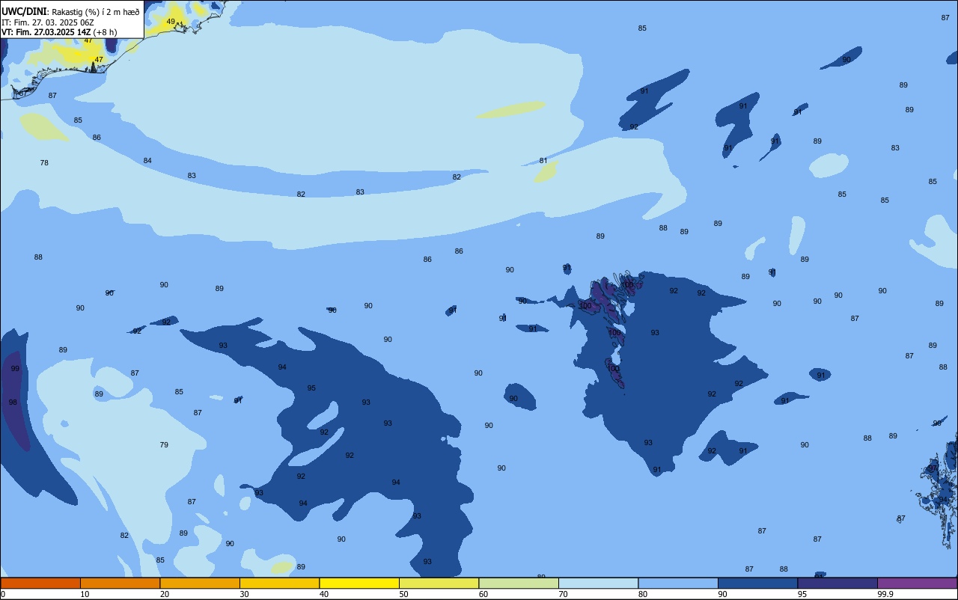The width and height of the screenshot is (958, 600).
Task: Click the map value '49' near the yellow coast
Action: 171,22
